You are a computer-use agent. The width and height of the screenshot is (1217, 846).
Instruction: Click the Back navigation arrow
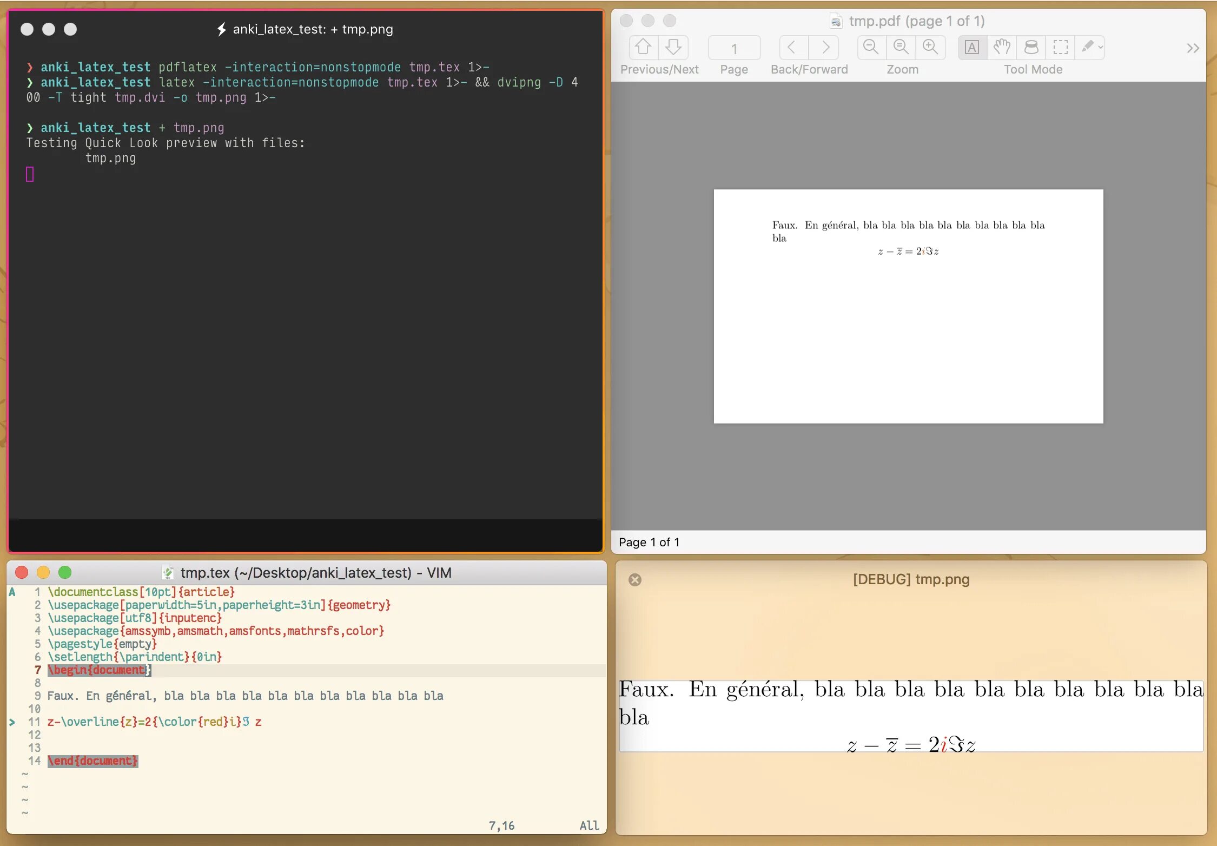[792, 47]
